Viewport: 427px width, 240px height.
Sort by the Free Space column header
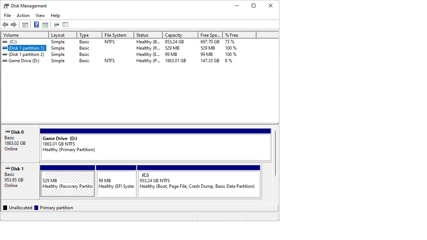click(211, 35)
